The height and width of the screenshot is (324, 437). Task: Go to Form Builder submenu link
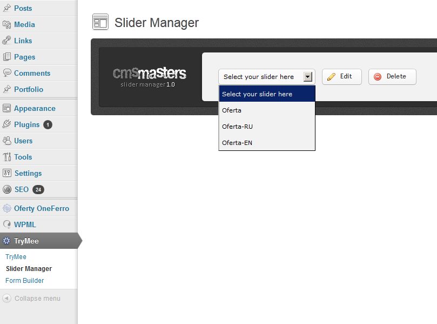click(x=24, y=281)
